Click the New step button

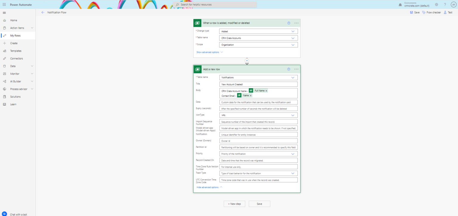[x=234, y=203]
